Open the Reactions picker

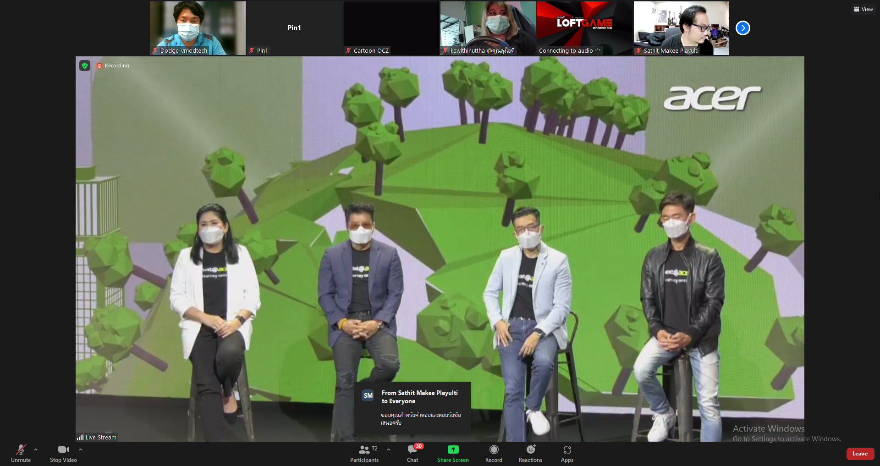click(530, 450)
